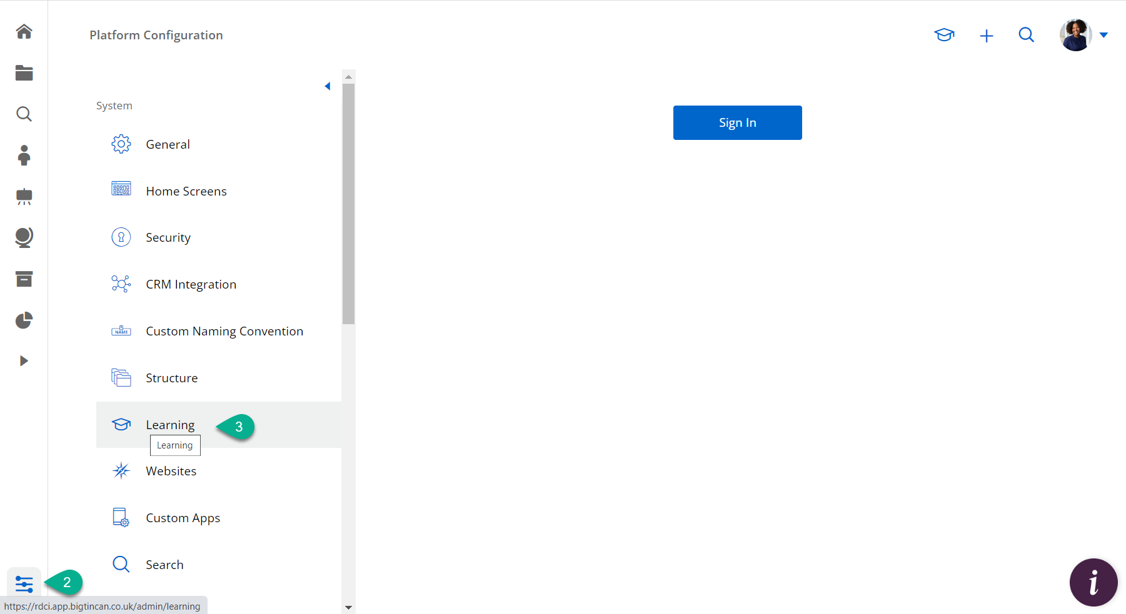Click the round info help button

point(1093,582)
